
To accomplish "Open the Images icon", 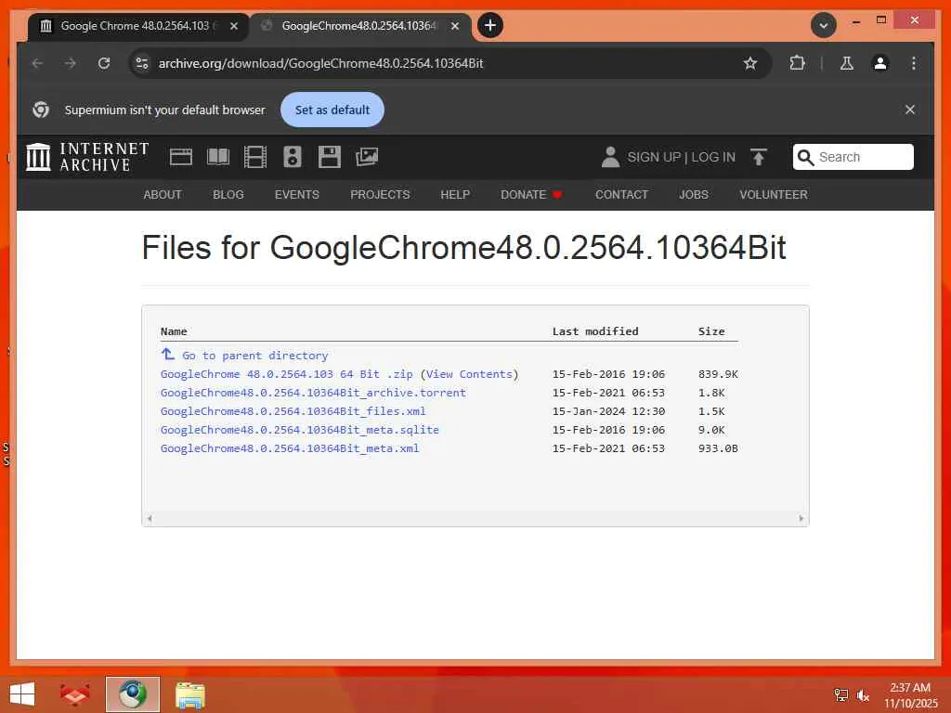I will point(367,157).
